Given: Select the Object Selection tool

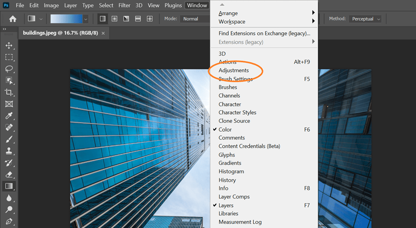Looking at the screenshot, I should (x=9, y=80).
